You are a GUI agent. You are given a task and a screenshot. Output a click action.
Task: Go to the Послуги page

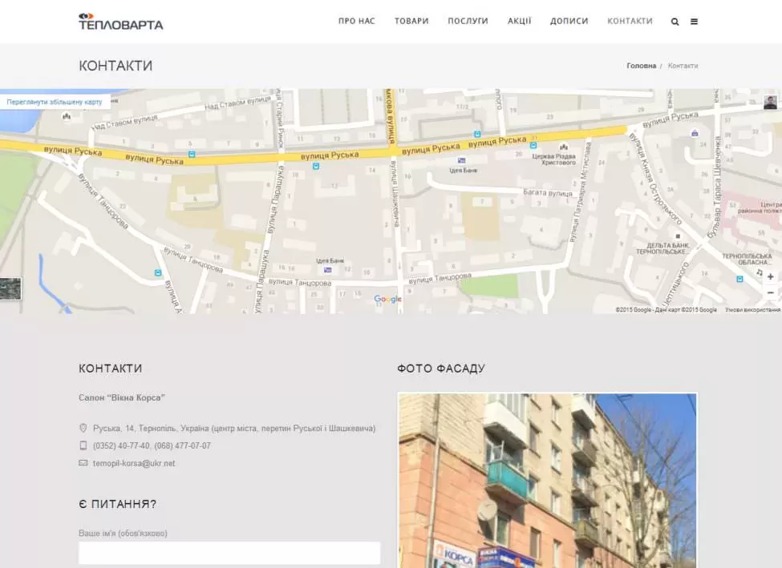click(468, 22)
